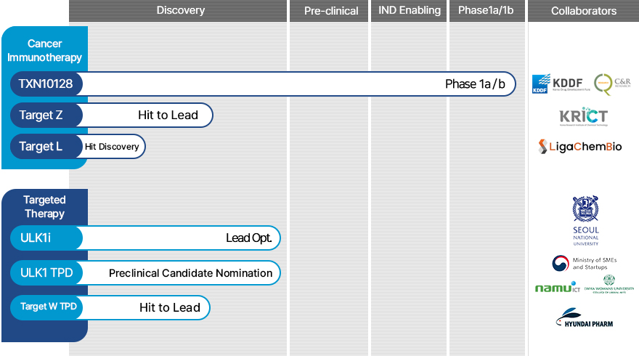Click the Ministry of SMEs and Startups logo
Image resolution: width=639 pixels, height=356 pixels.
[584, 263]
